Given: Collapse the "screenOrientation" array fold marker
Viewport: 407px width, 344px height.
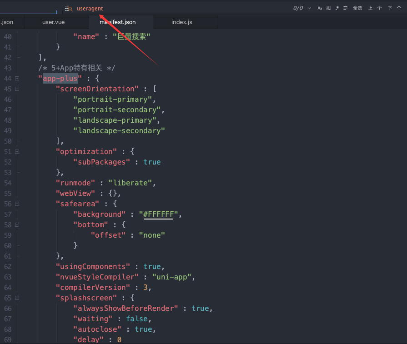Looking at the screenshot, I should 17,89.
